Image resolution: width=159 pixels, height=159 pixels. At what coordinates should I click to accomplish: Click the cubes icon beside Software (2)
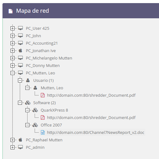coord(28,103)
